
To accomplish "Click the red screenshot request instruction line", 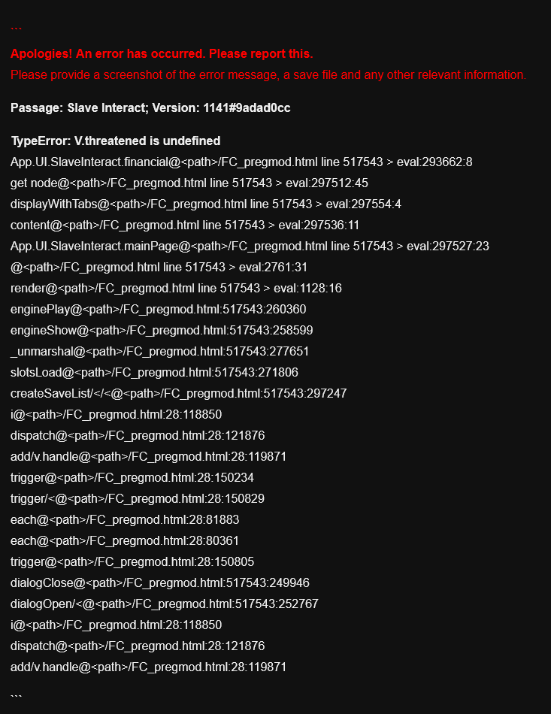I will tap(268, 75).
